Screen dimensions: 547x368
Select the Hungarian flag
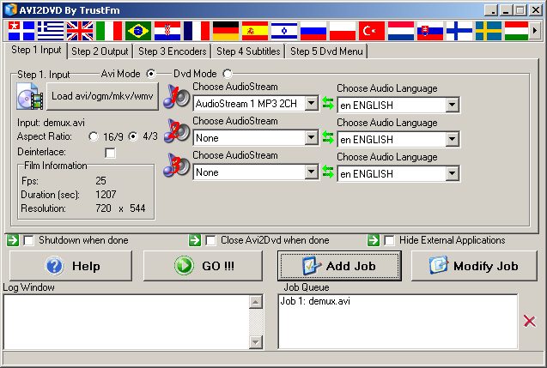click(517, 31)
